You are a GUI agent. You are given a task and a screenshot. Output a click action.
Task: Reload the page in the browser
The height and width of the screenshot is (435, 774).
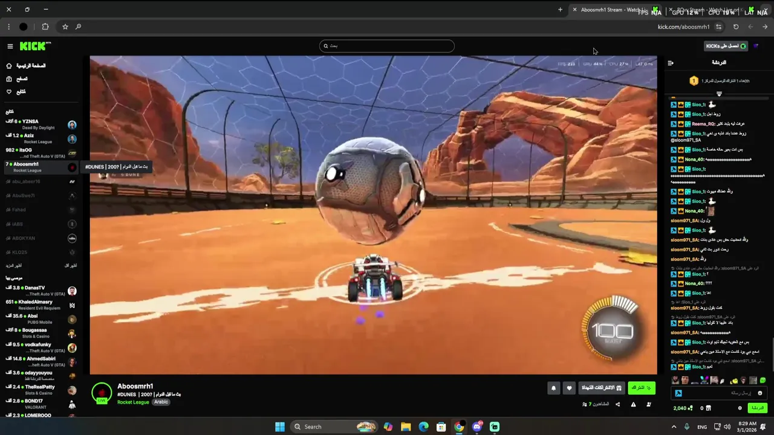(736, 27)
